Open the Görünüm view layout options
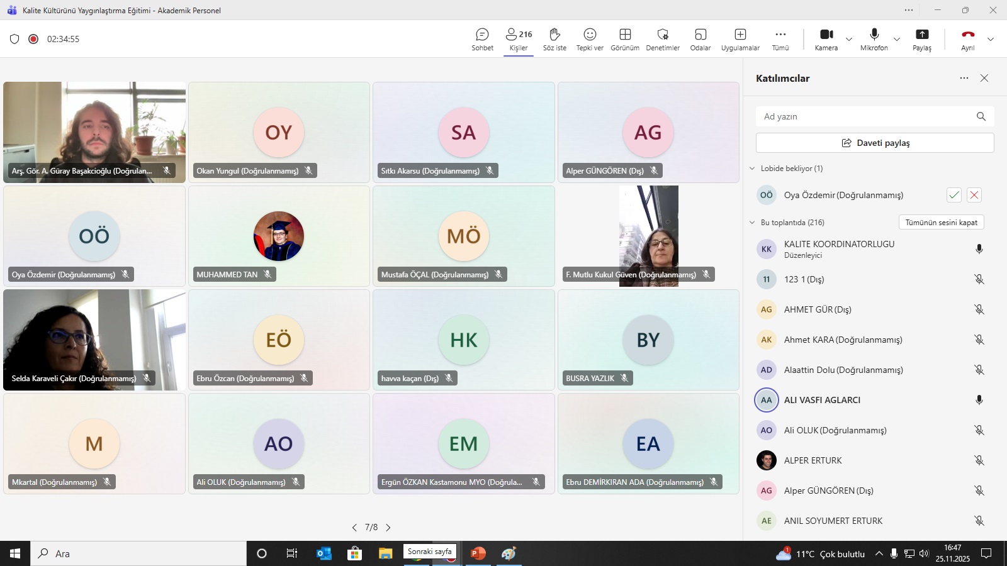The image size is (1007, 566). (x=625, y=39)
